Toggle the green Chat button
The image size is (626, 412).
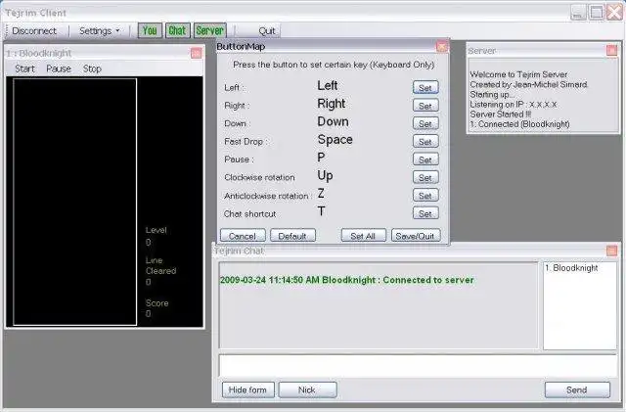point(177,30)
